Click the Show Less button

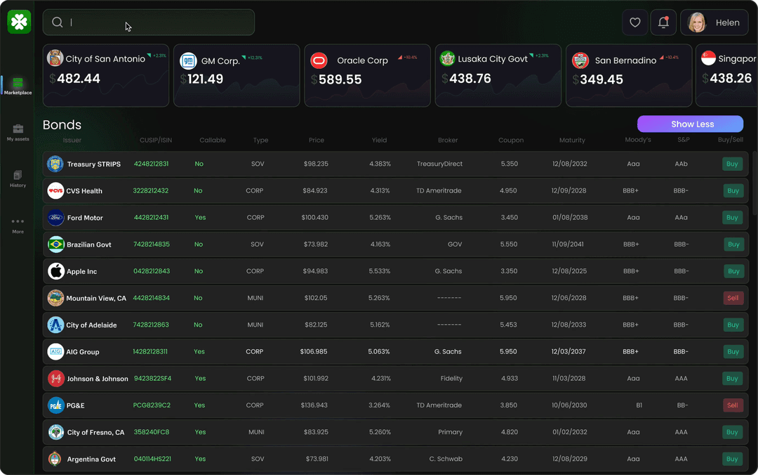coord(691,124)
